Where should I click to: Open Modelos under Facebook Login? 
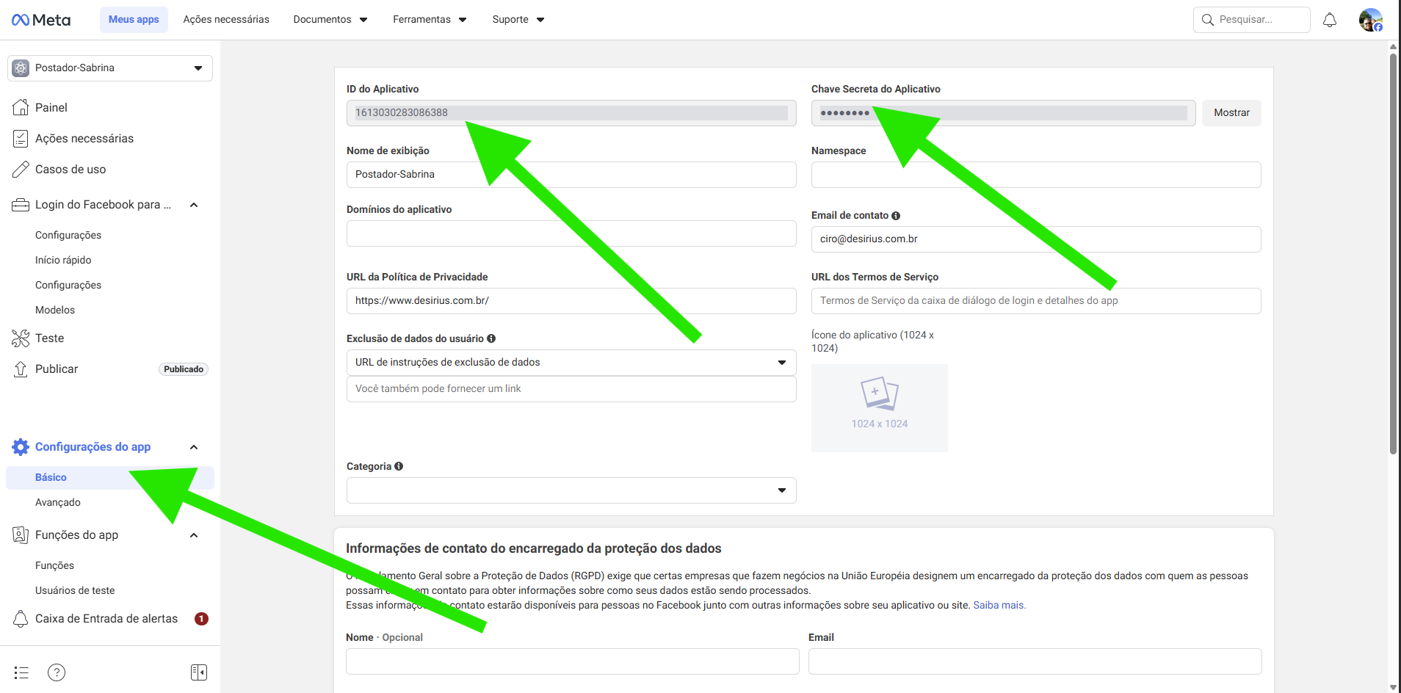[x=55, y=310]
